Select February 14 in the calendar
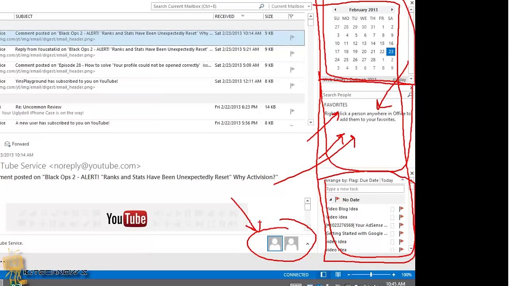This screenshot has height=286, width=509. point(373,43)
